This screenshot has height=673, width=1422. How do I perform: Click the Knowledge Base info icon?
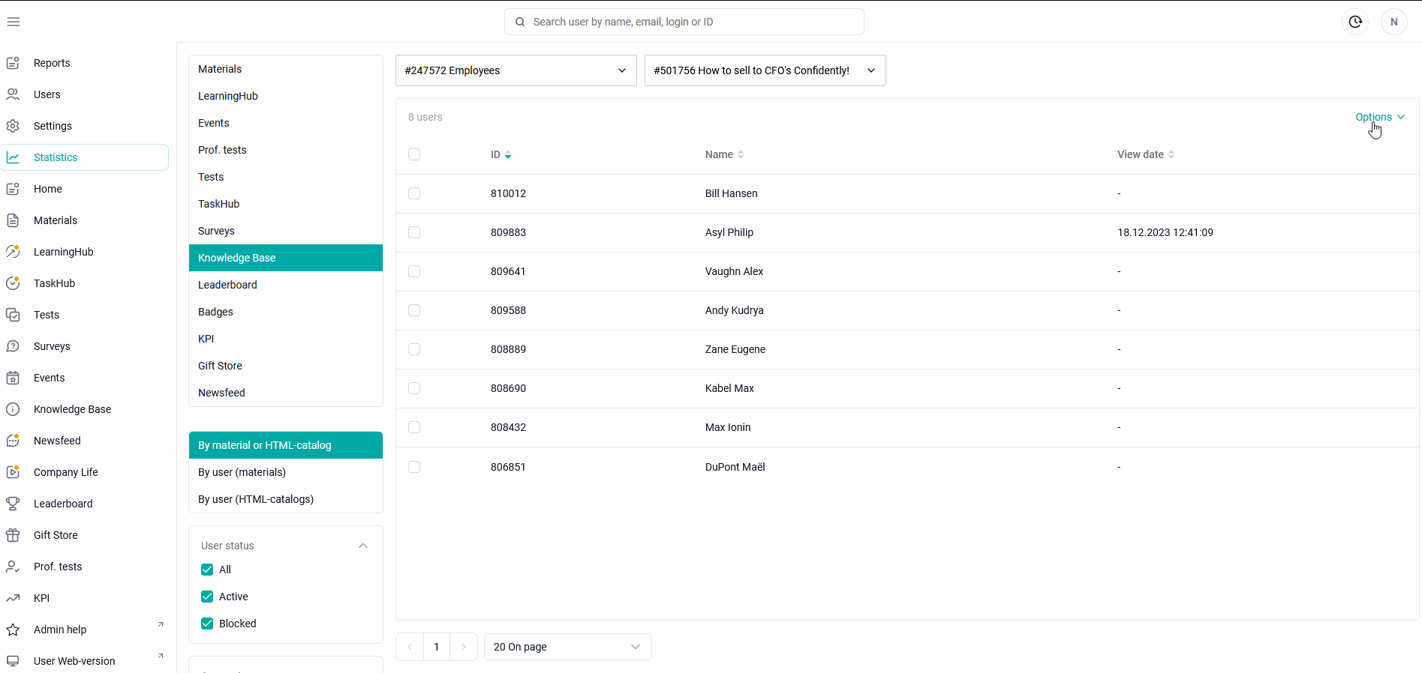[x=13, y=409]
